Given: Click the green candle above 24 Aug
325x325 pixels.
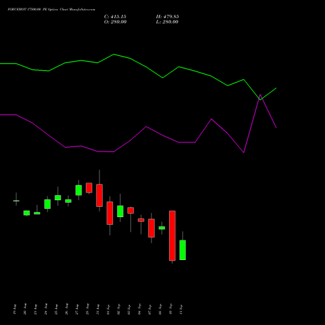Looking at the screenshot, I should coord(47,204).
